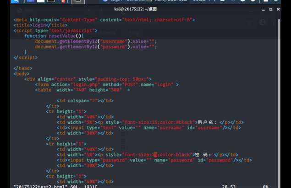Click the table width value "740"

[80, 90]
